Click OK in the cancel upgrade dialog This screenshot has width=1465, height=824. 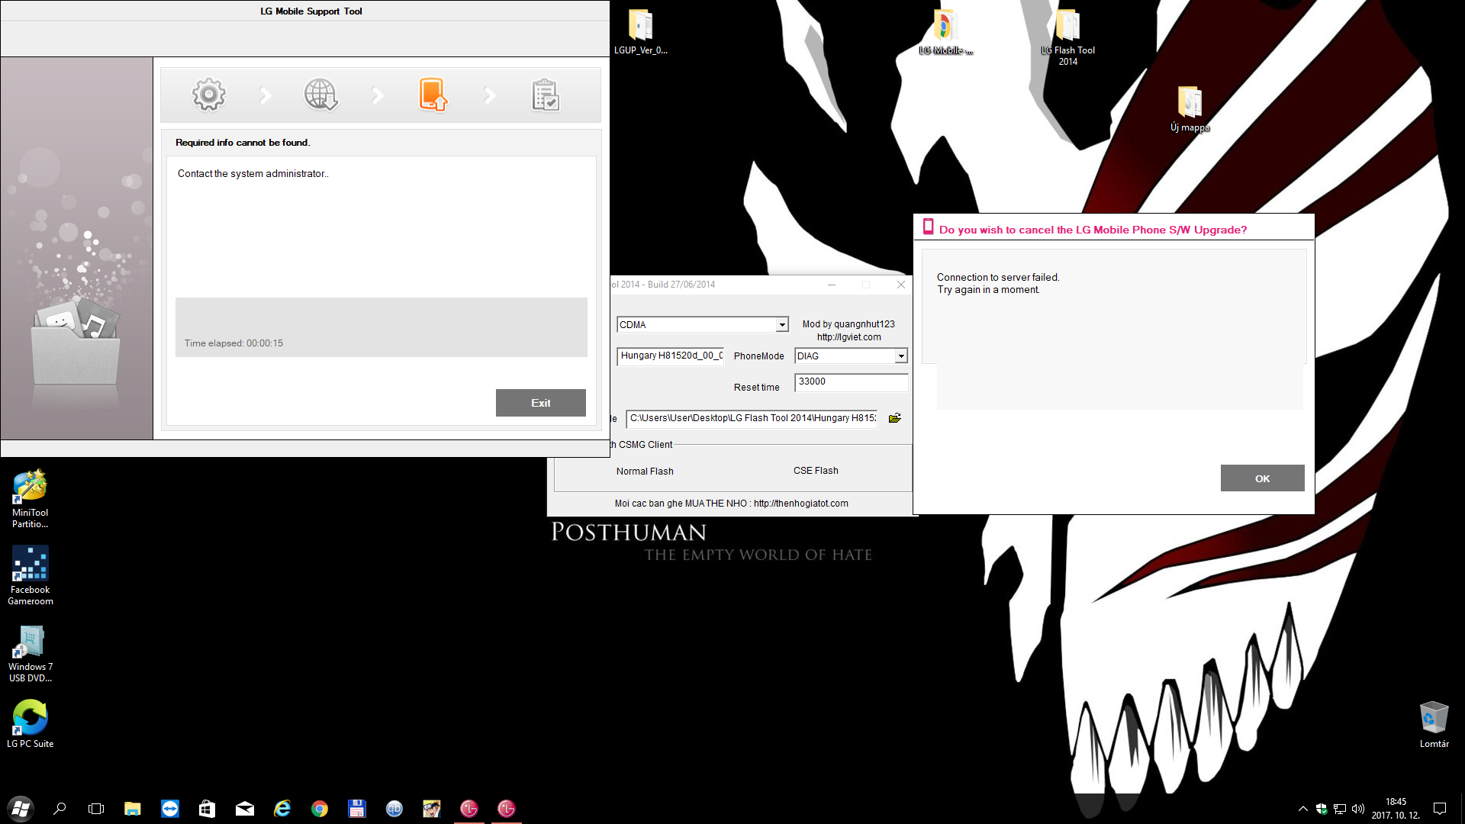1263,478
